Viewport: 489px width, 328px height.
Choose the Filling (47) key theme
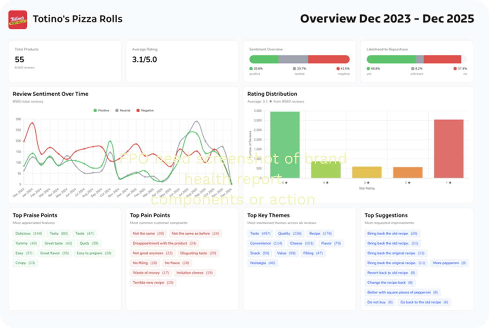pos(313,253)
